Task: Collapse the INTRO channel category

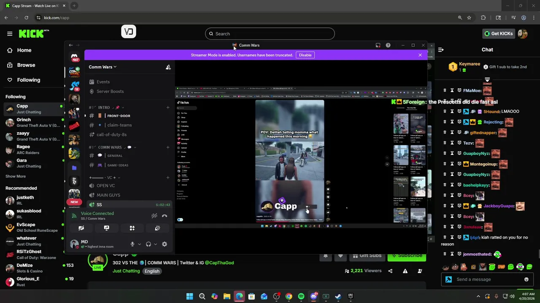Action: click(x=106, y=108)
